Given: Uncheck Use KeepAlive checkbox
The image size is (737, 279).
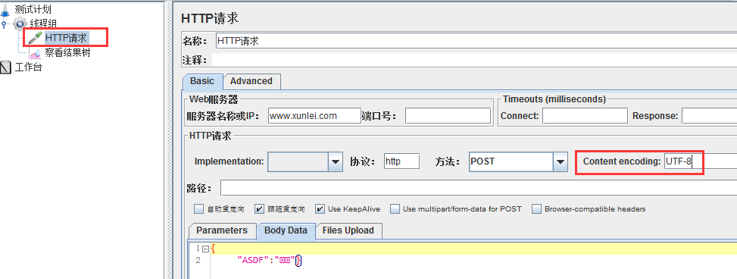Looking at the screenshot, I should (320, 209).
